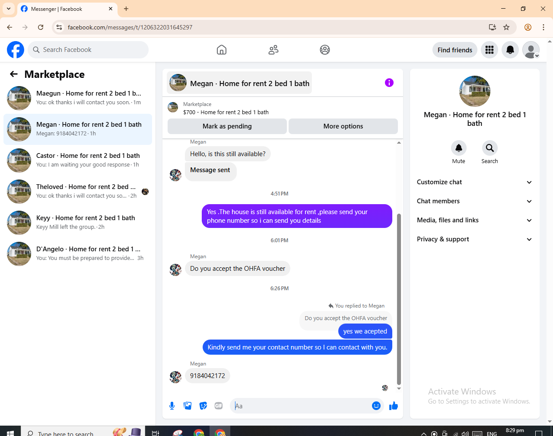Open the Maegun home for rent conversation
This screenshot has width=553, height=436.
click(78, 98)
